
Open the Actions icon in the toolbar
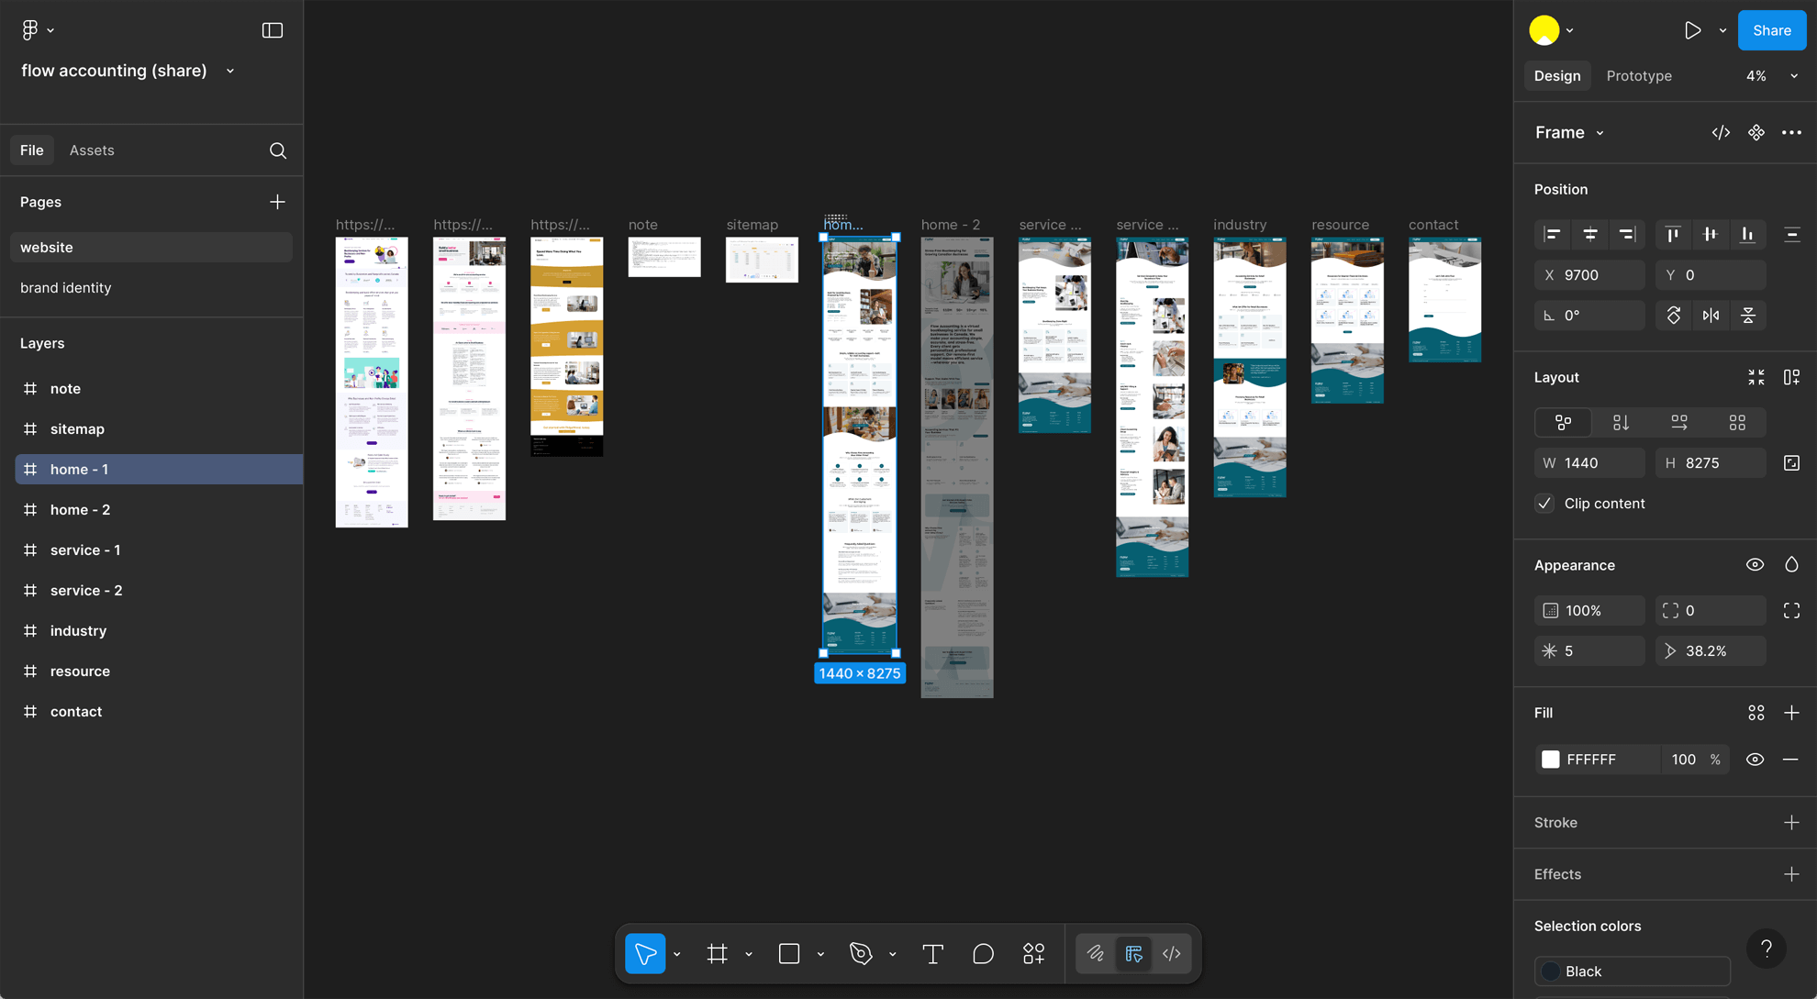(x=1033, y=953)
